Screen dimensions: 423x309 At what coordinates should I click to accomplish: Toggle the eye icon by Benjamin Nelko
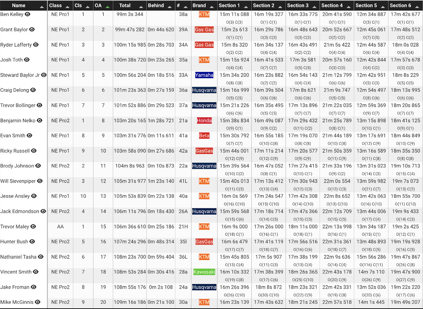[39, 120]
